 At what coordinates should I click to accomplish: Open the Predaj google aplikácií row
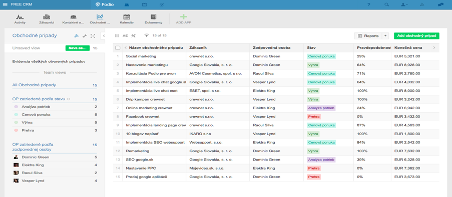click(x=276, y=177)
